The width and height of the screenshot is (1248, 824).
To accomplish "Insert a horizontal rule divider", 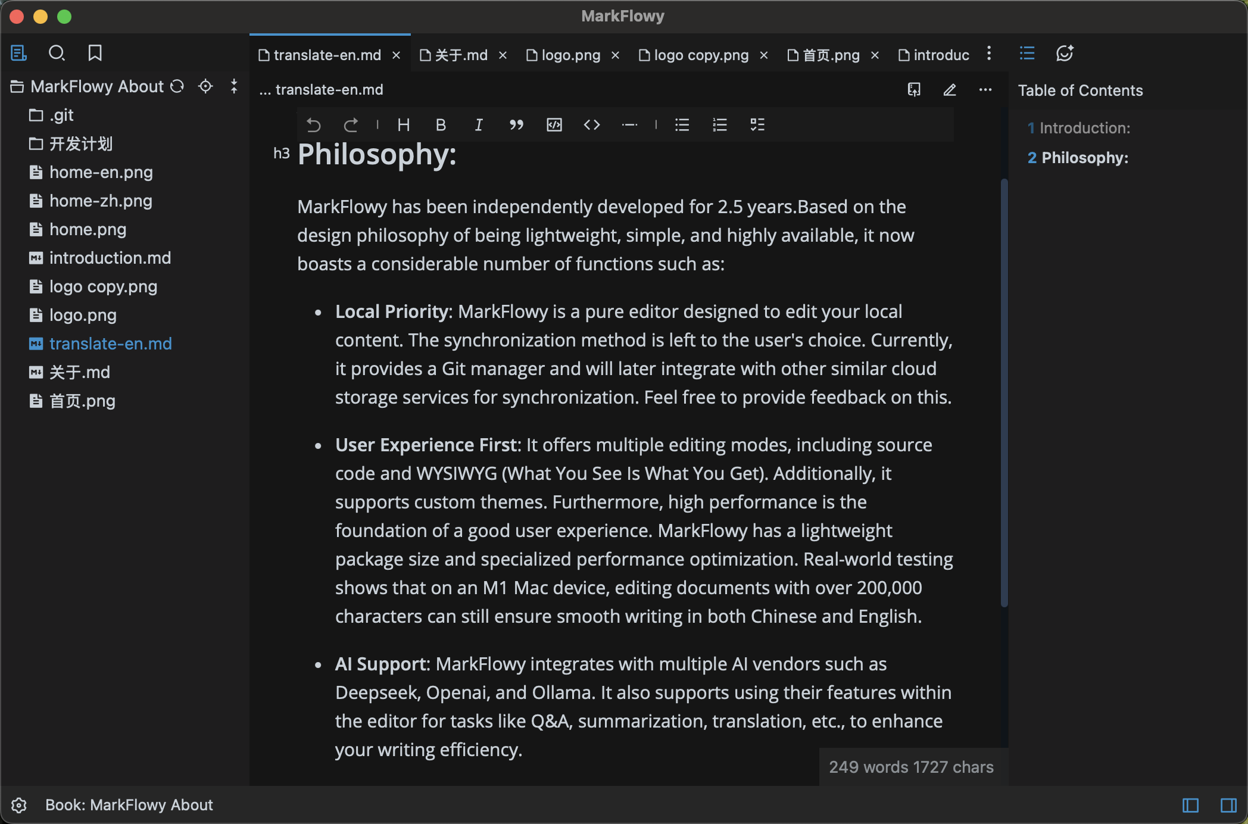I will (x=629, y=125).
